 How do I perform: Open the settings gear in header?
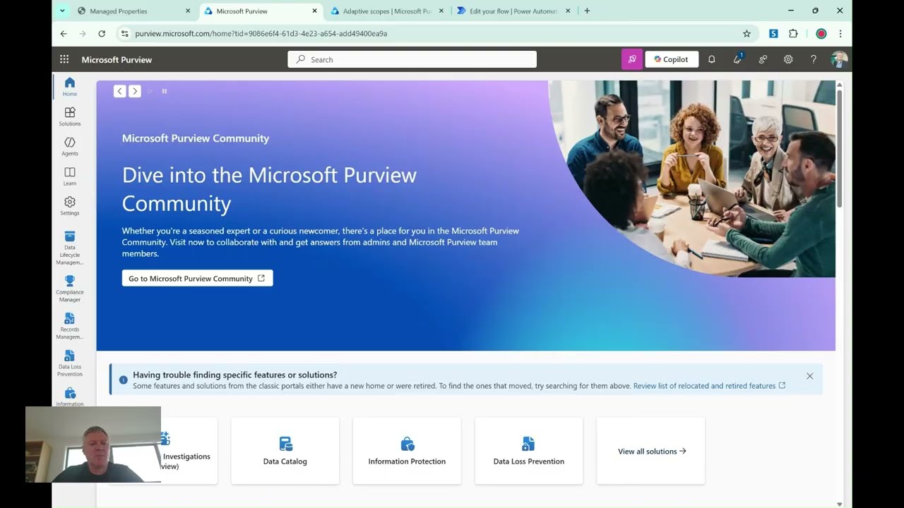788,60
